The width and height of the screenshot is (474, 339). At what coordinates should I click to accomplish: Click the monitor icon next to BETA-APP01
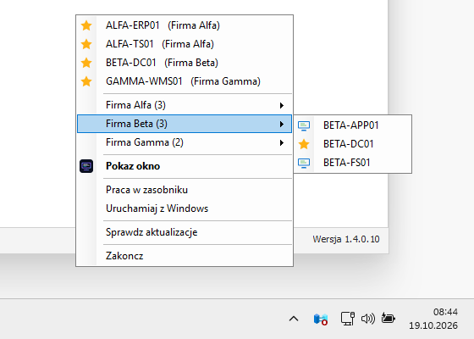coord(304,125)
